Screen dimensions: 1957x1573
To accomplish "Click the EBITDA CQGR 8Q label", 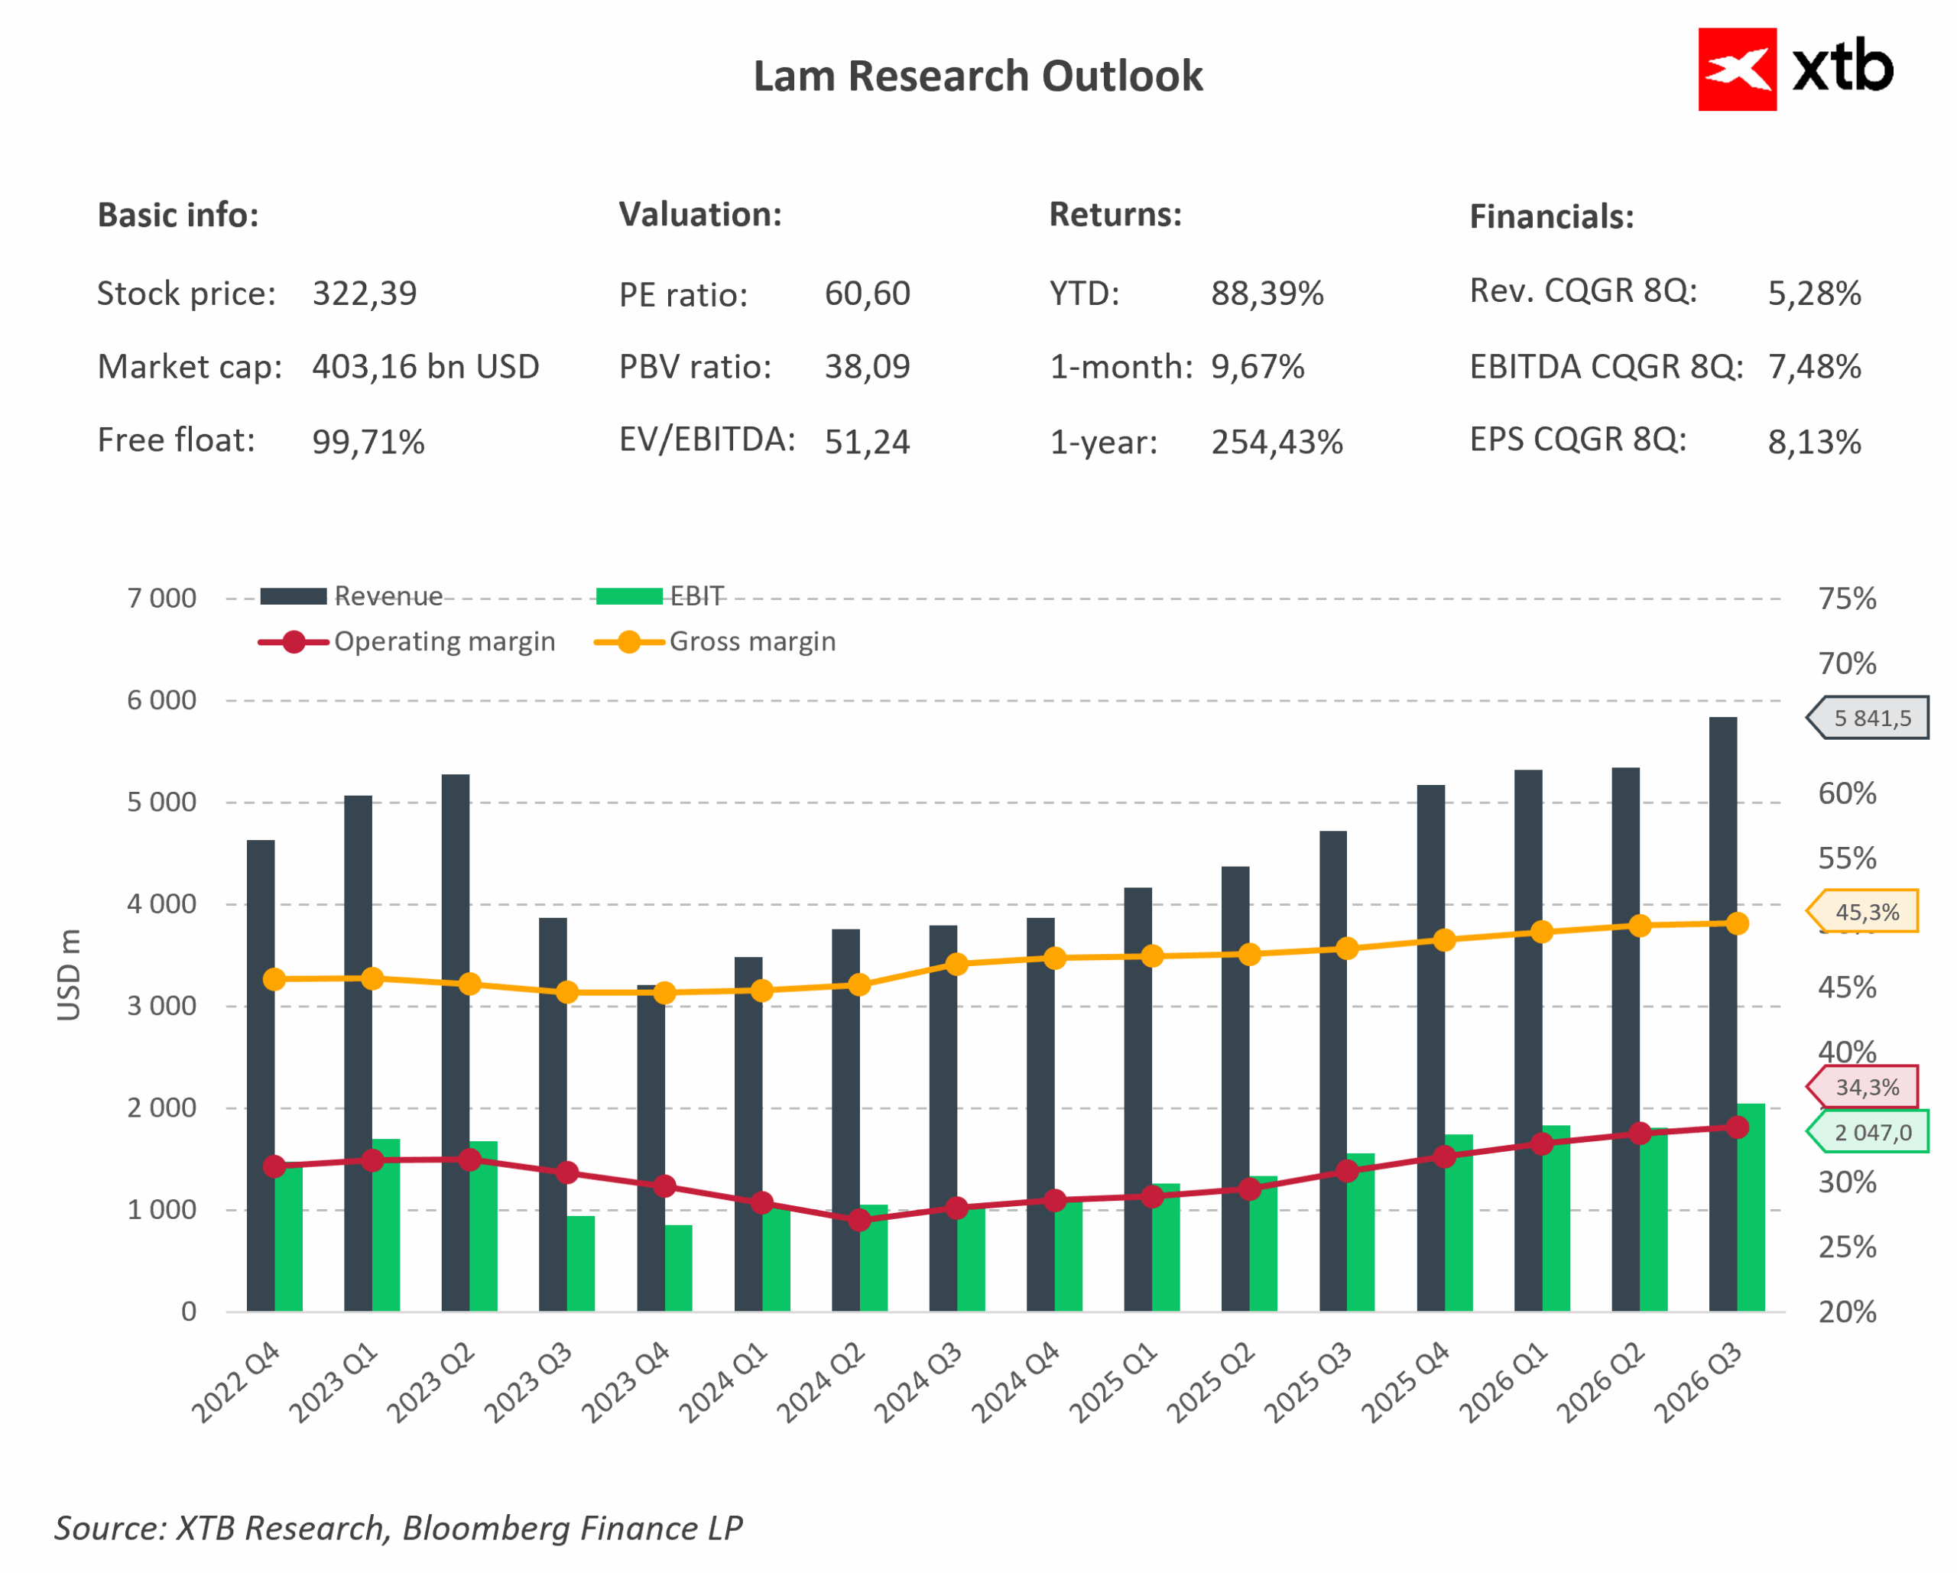I will 1605,367.
